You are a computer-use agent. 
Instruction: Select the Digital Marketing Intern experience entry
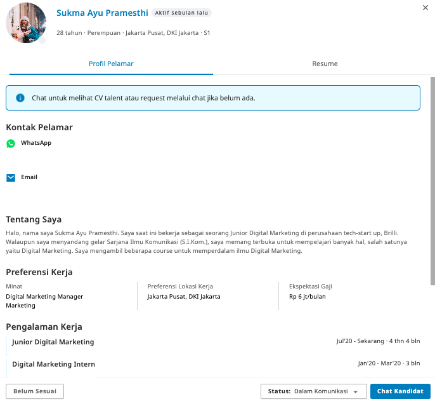tap(54, 364)
